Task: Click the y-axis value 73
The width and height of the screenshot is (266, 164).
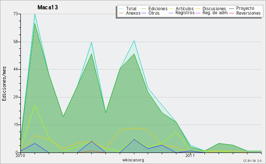Action: pyautogui.click(x=16, y=14)
